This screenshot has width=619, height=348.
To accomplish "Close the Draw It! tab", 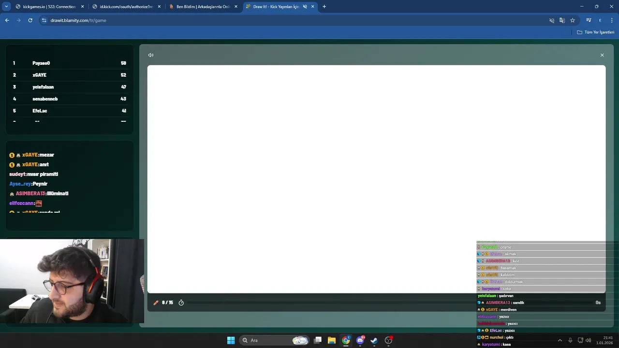I will 313,7.
